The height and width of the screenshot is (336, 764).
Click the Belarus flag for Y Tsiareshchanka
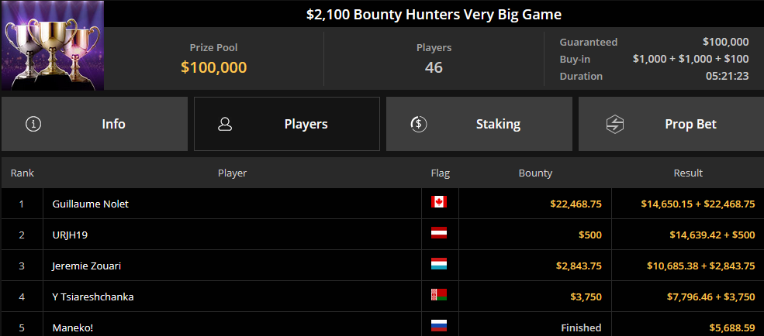[438, 295]
